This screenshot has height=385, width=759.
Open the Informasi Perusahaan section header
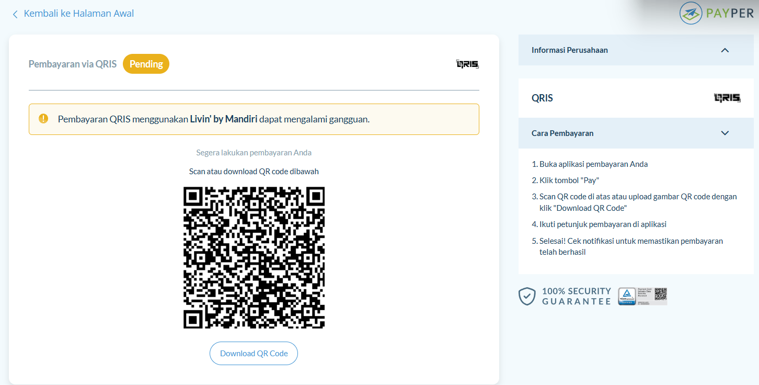[x=636, y=50]
